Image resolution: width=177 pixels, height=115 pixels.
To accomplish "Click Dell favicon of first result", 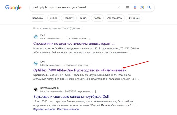I will (36, 37).
